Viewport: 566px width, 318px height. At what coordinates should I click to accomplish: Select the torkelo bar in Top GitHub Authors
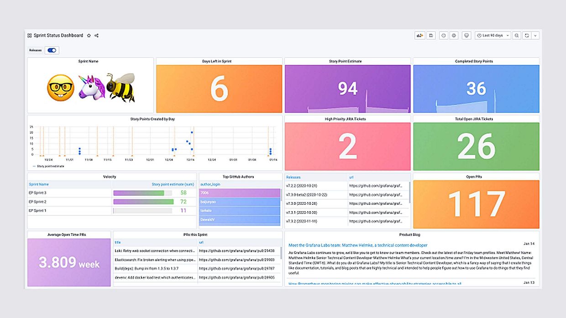239,210
